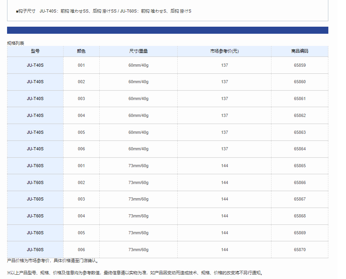The width and height of the screenshot is (346, 279).
Task: Select product code 65869
Action: (x=300, y=233)
